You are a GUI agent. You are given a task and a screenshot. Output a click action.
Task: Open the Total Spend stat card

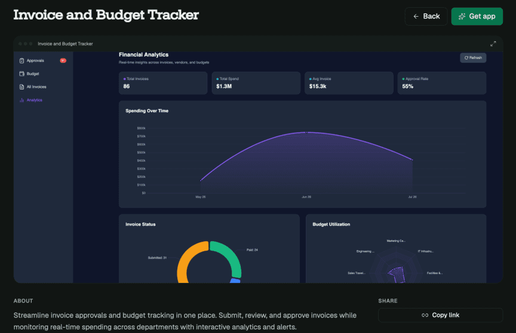point(256,83)
